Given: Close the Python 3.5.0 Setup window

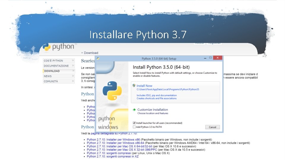Looking at the screenshot, I should 217,58.
